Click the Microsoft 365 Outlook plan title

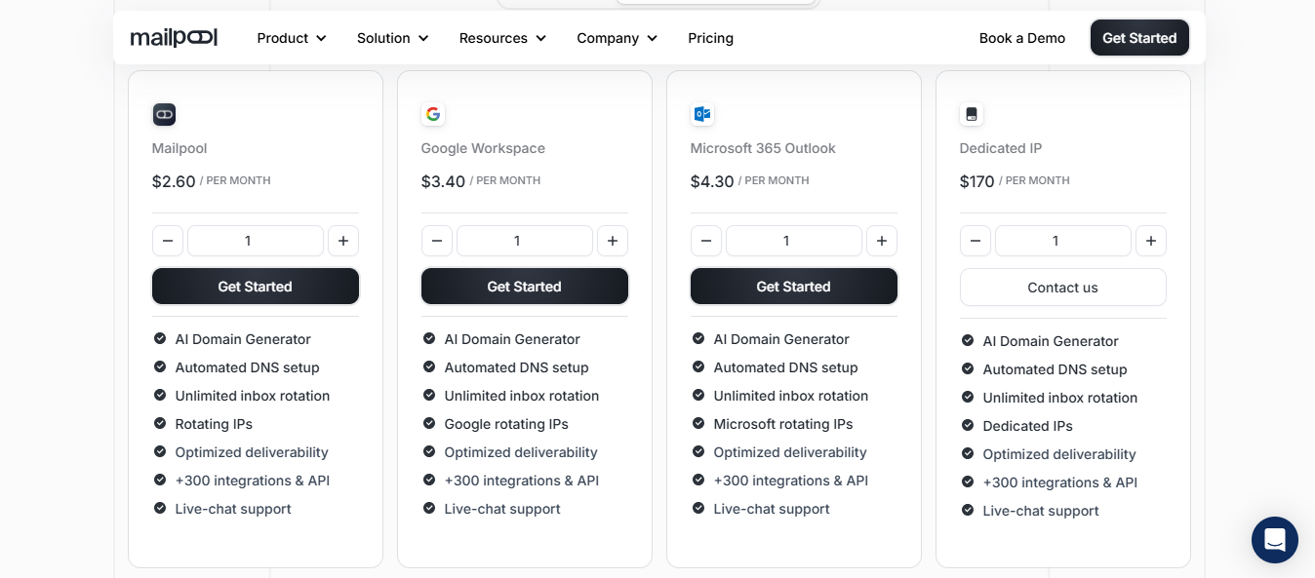(x=763, y=148)
